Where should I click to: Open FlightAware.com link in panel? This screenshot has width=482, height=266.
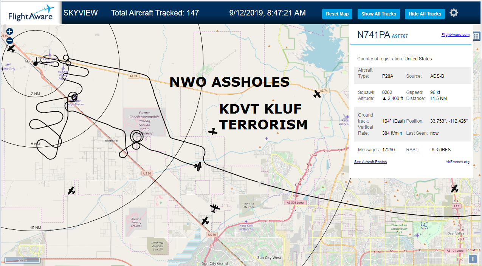(x=455, y=35)
